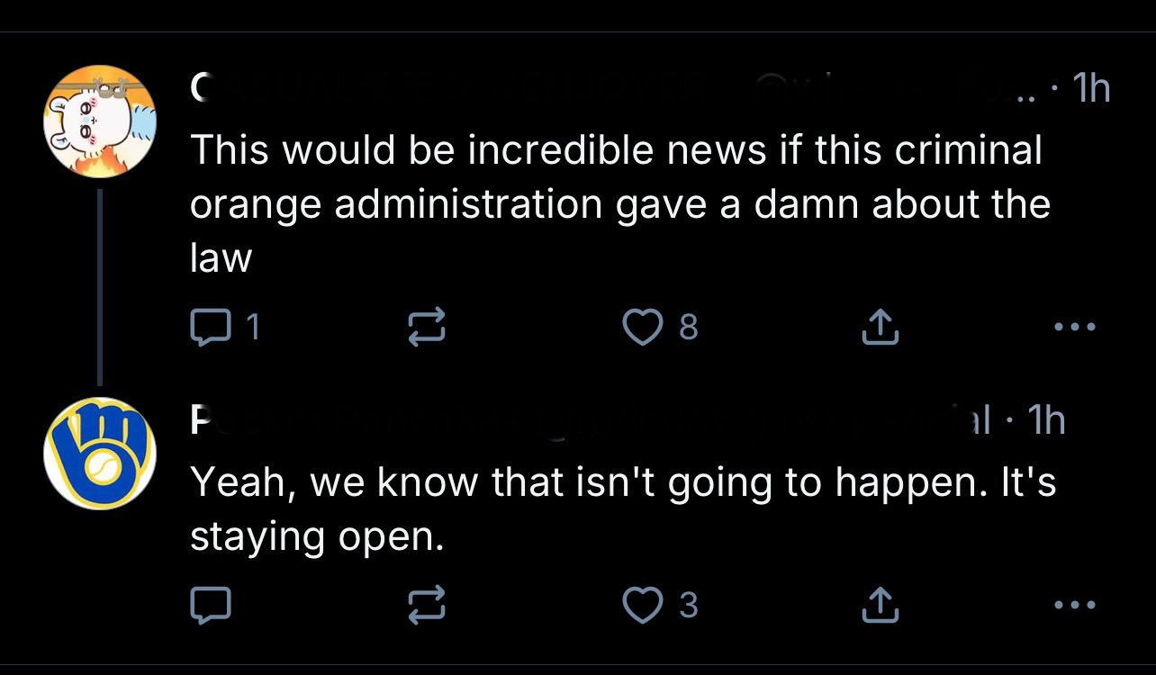Like the tweet with 3 likes
This screenshot has height=675, width=1156.
click(x=643, y=605)
